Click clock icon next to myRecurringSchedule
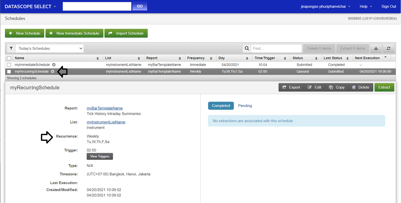Image resolution: width=401 pixels, height=203 pixels. (x=52, y=72)
